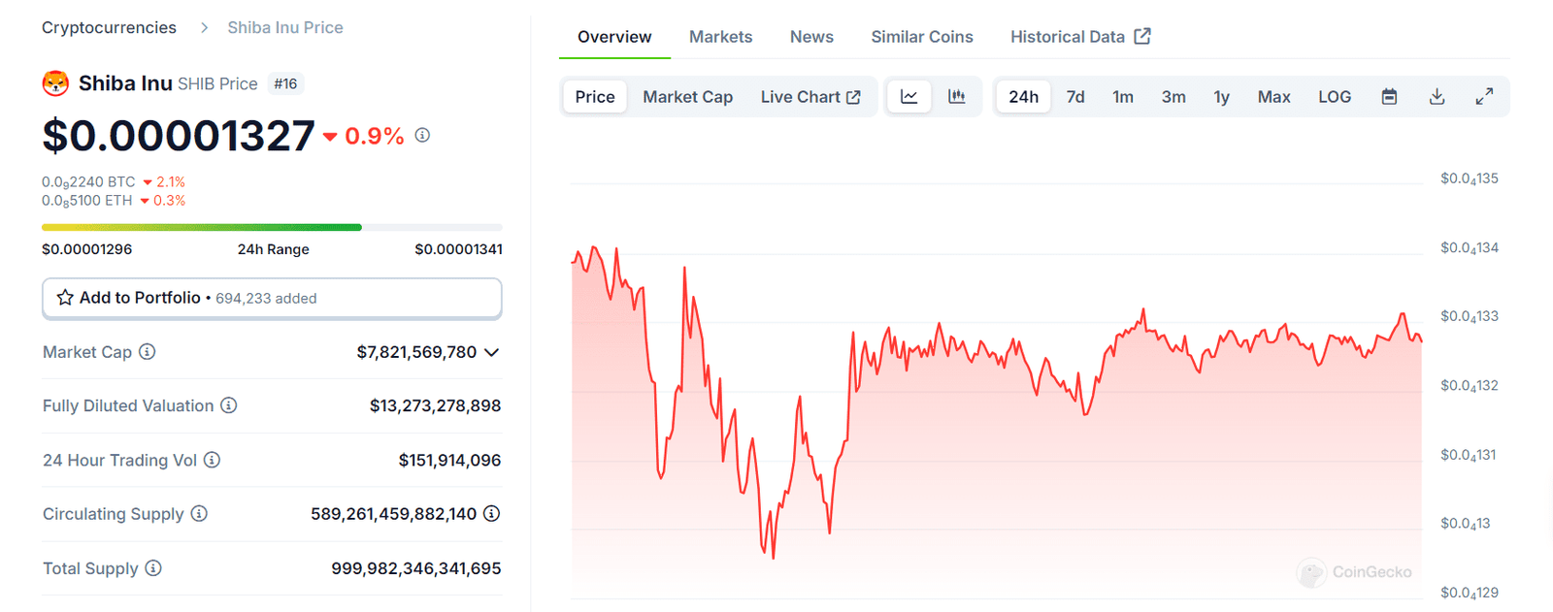
Task: Download chart data icon
Action: 1437,97
